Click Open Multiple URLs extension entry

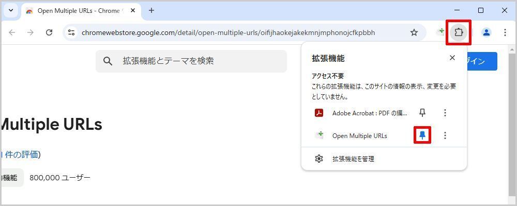(x=361, y=135)
